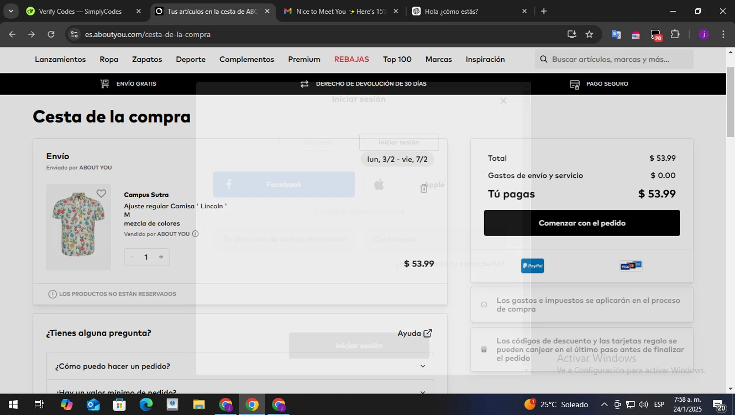The height and width of the screenshot is (415, 735).
Task: Open Task View on the taskbar
Action: coord(39,405)
